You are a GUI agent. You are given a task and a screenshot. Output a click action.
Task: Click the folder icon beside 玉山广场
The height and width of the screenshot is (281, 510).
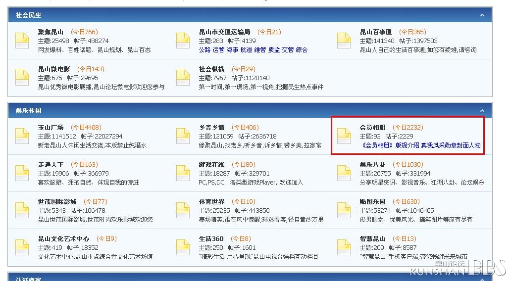click(22, 136)
